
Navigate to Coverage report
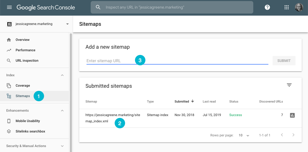coord(23,86)
